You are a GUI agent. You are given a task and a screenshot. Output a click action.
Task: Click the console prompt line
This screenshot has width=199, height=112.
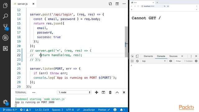tap(164, 65)
